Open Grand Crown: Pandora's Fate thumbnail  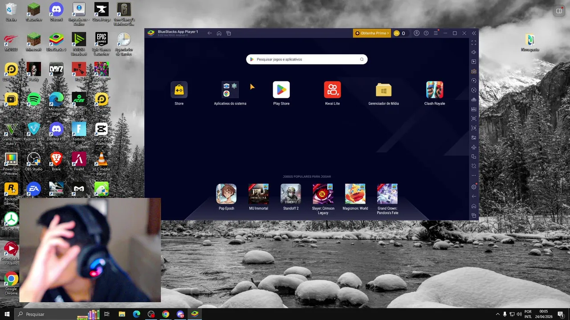387,194
